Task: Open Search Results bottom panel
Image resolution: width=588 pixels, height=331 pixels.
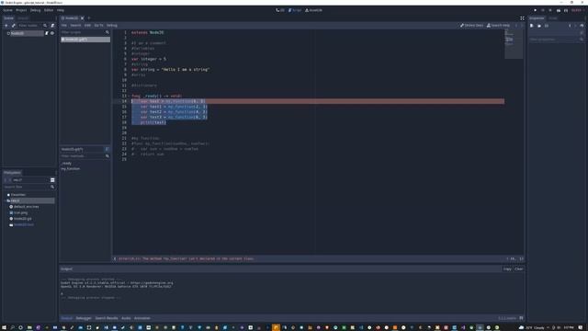Action: tap(107, 318)
